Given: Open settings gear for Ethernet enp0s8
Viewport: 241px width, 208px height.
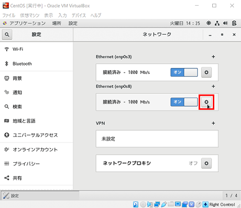Looking at the screenshot, I should [x=206, y=102].
